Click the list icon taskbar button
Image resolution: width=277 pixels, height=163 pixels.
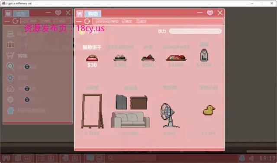tap(47, 158)
